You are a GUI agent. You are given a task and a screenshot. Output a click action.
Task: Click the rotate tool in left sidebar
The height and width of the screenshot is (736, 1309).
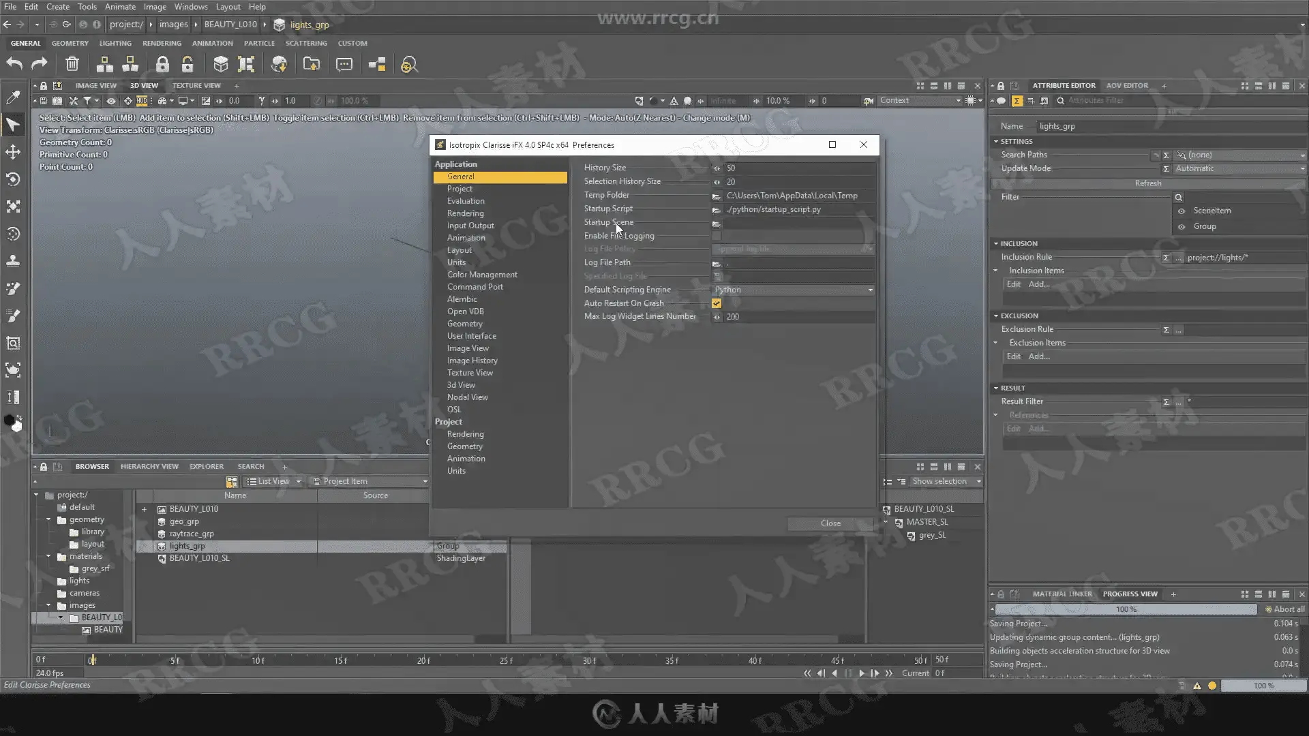click(x=13, y=179)
